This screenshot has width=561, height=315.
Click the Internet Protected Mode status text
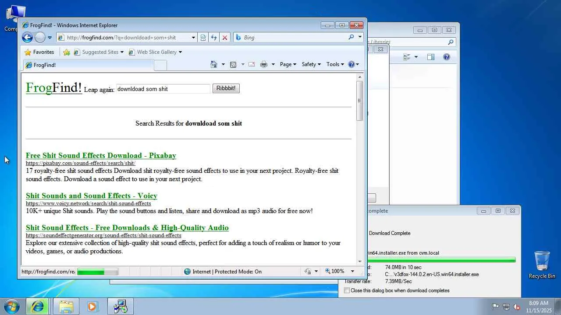(x=227, y=272)
